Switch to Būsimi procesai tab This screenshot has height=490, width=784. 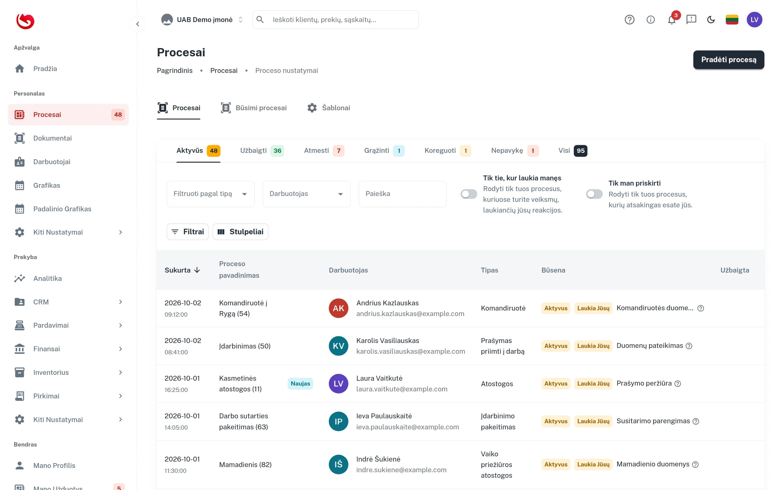[254, 108]
